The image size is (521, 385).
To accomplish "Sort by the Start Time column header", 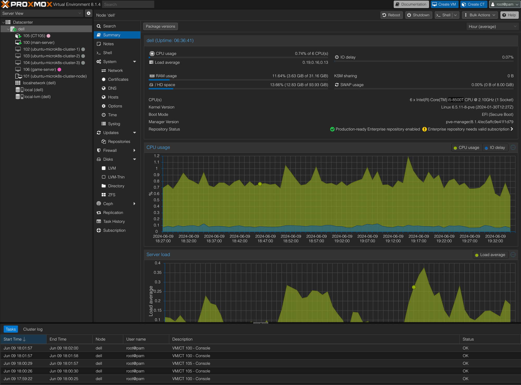I will [23, 339].
